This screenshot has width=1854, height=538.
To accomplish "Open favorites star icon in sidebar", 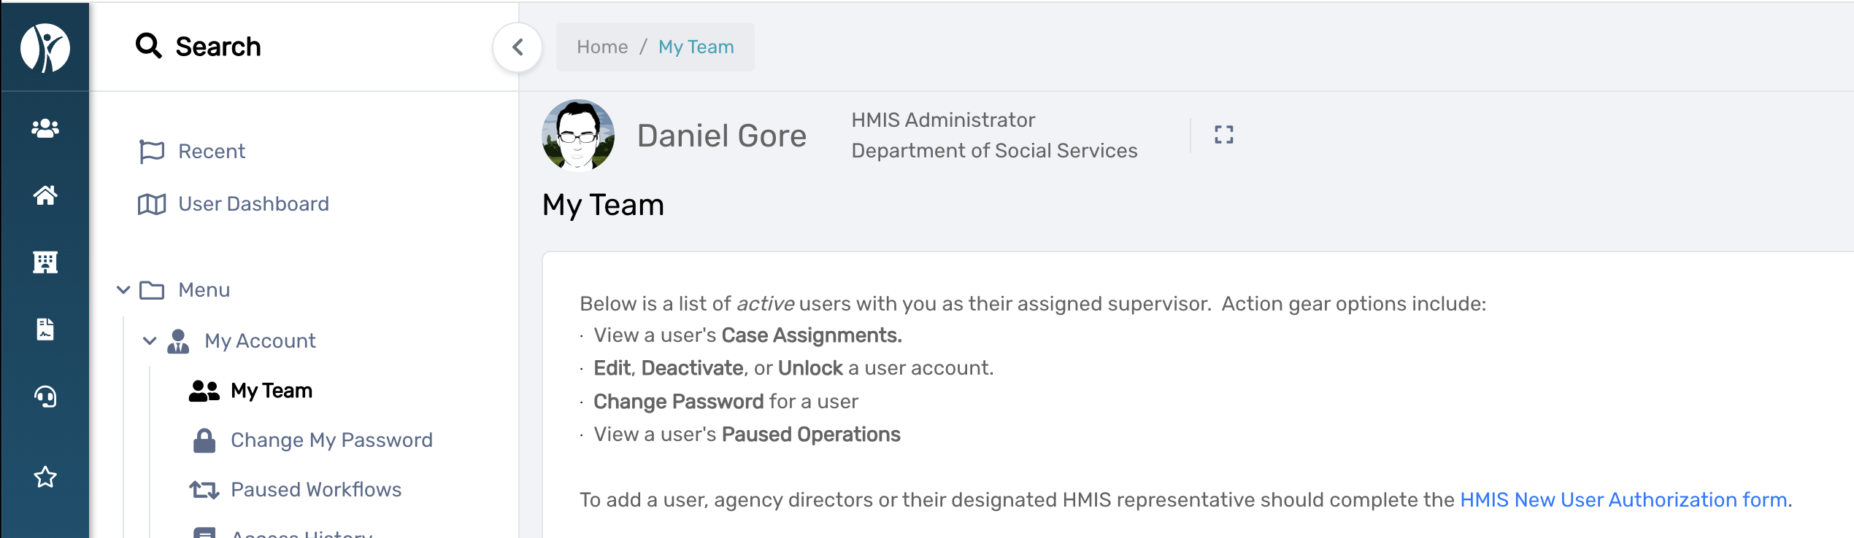I will click(45, 477).
